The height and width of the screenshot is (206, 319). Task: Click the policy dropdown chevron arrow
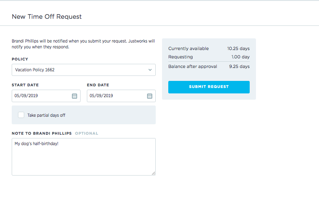point(150,70)
